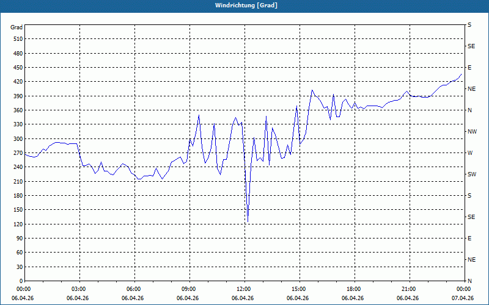Image resolution: width=489 pixels, height=305 pixels.
Task: Click the SE compass label near the 480 line
Action: (471, 46)
